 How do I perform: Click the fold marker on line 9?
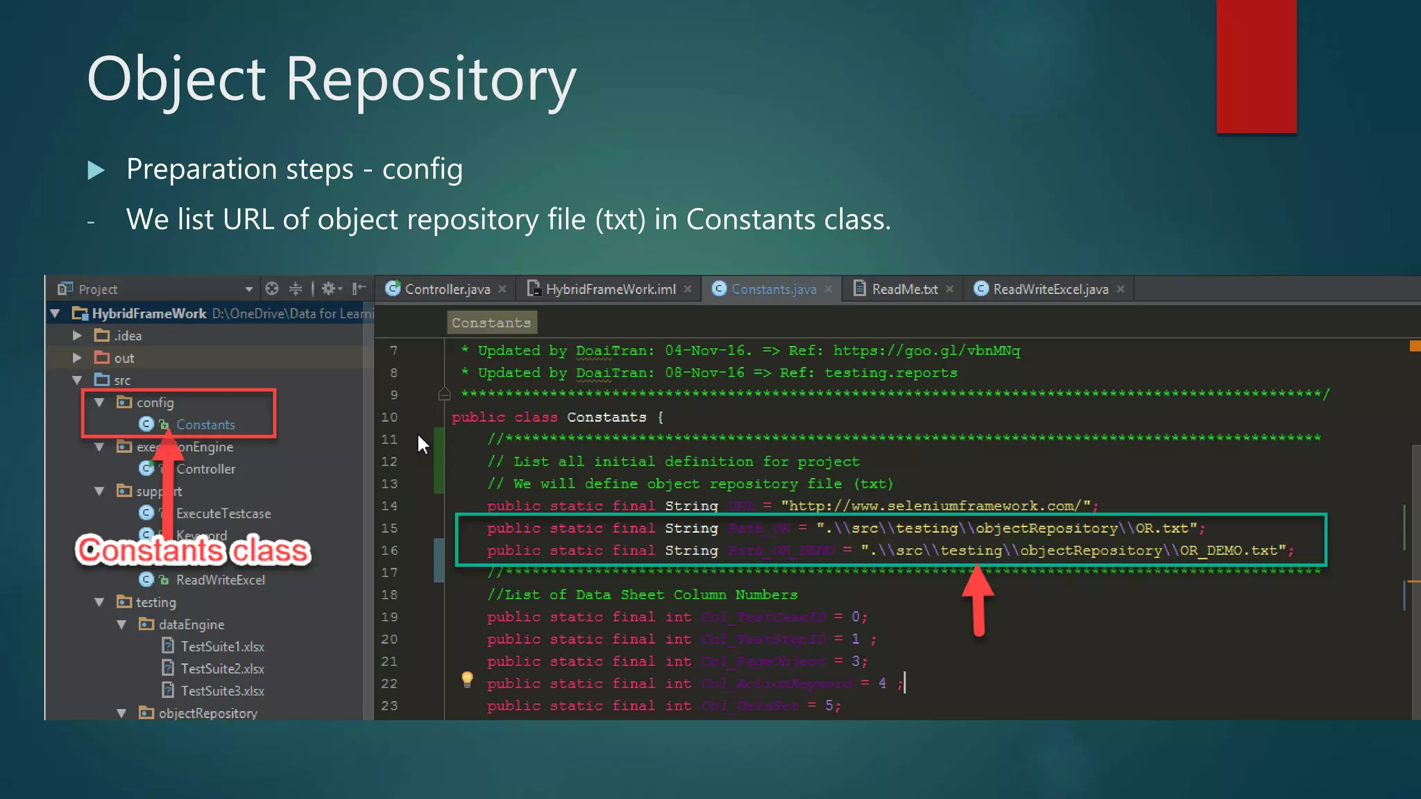(445, 395)
